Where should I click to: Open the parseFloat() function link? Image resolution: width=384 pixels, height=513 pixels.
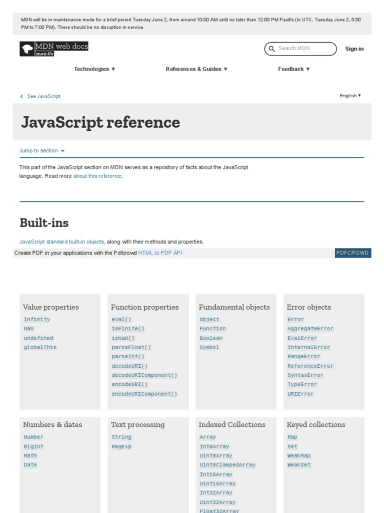(131, 347)
